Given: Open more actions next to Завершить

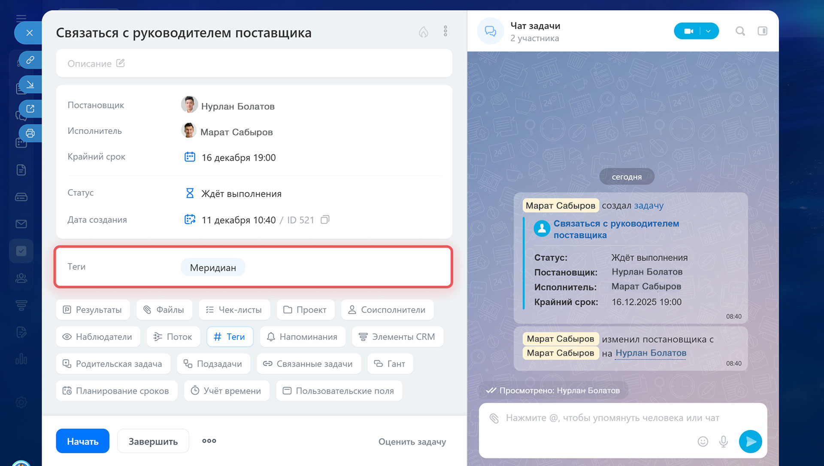Looking at the screenshot, I should (209, 441).
